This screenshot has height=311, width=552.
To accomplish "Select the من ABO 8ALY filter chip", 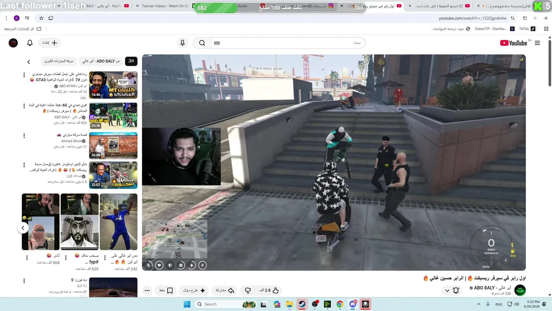I will [x=102, y=61].
